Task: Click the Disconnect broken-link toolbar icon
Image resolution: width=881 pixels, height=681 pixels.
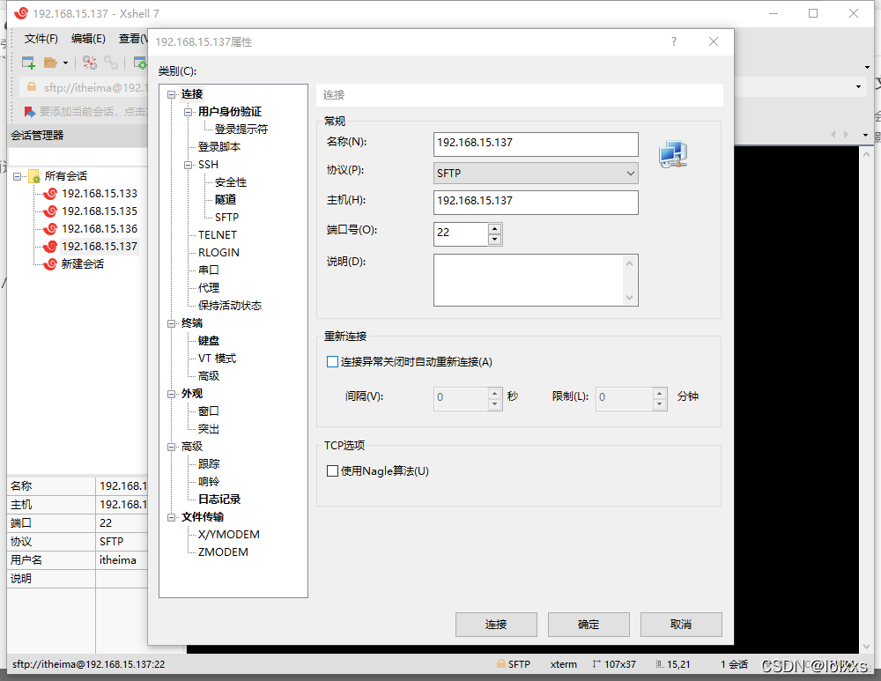Action: pos(89,63)
